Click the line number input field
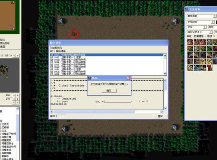 [62, 116]
